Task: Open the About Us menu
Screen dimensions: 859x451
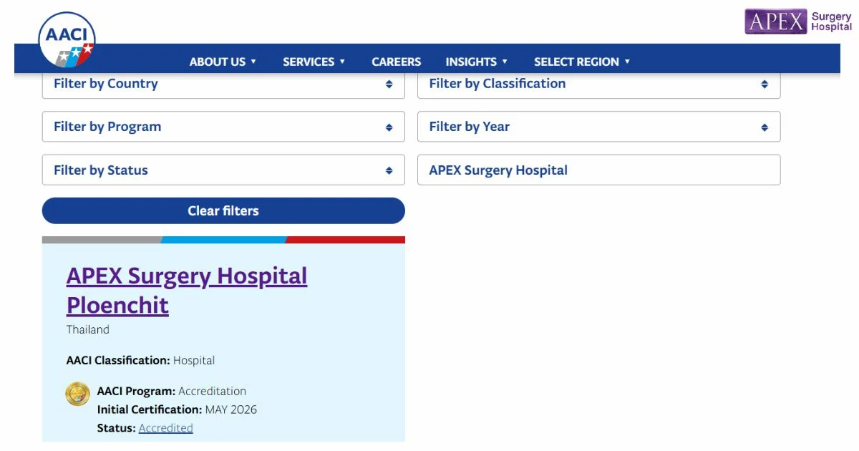Action: pos(223,62)
